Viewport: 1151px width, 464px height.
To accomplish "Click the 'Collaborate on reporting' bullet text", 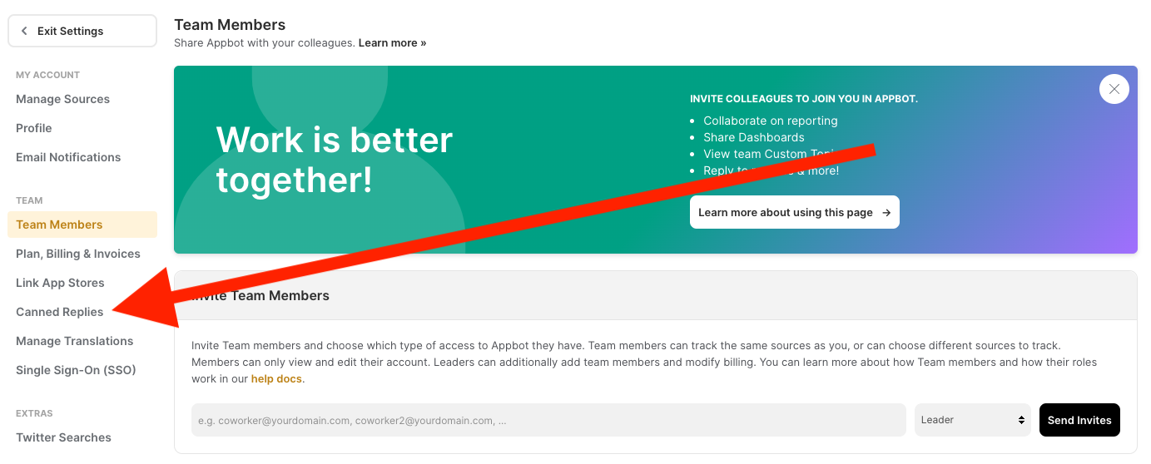I will pyautogui.click(x=771, y=121).
